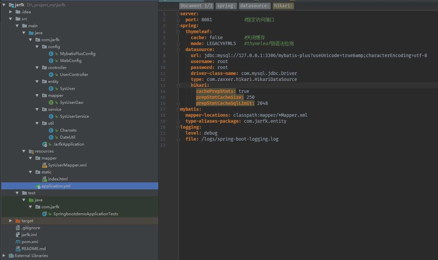Collapse the config package arrow
Screen dimensions: 438x260
pyautogui.click(x=37, y=47)
